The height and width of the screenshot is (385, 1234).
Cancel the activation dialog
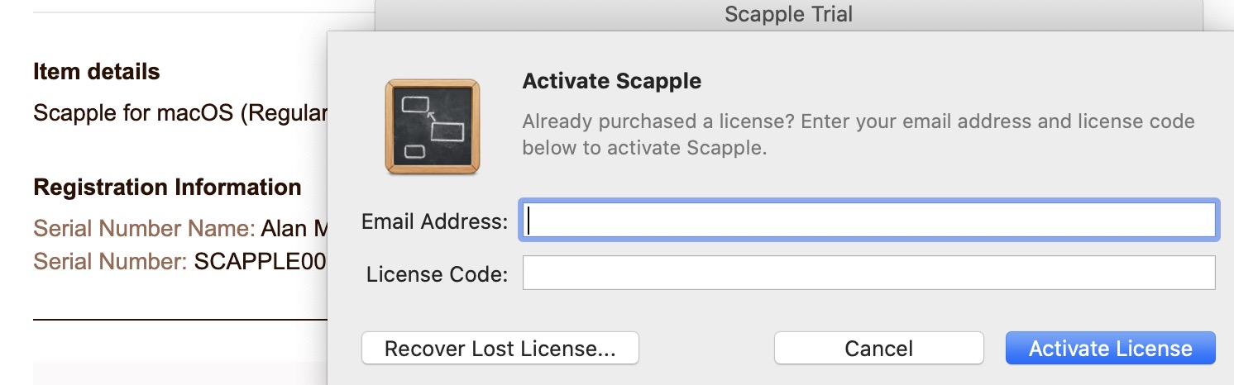coord(878,348)
